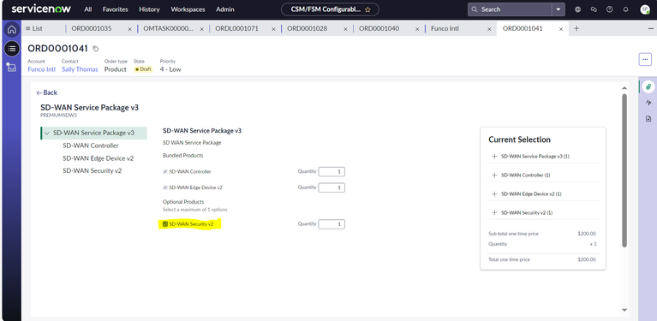Click the scroll-up arrow of content pane
The image size is (657, 321).
[624, 88]
